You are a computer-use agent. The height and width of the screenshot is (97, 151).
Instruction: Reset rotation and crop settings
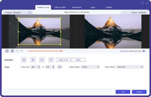tap(78, 60)
